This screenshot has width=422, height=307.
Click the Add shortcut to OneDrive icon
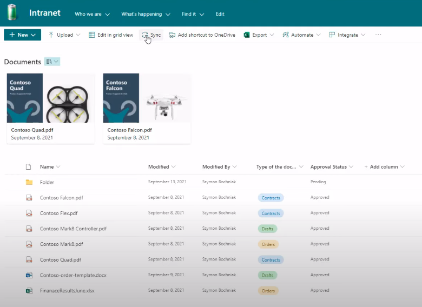tap(172, 35)
